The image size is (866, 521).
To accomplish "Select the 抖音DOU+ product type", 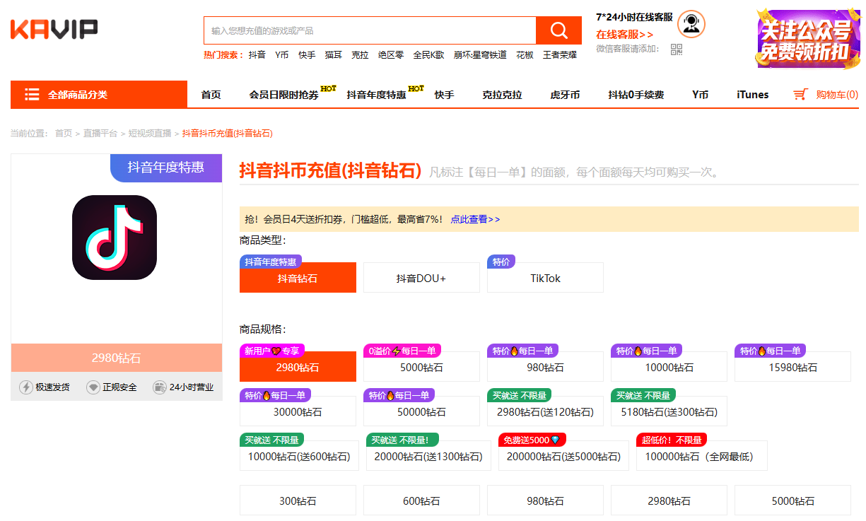I will pos(421,278).
